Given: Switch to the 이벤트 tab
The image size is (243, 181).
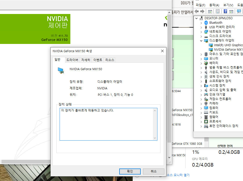Looking at the screenshot, I should click(98, 60).
